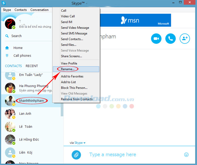
Task: Select contact Lê Hồng Đức
Action: (x=29, y=139)
